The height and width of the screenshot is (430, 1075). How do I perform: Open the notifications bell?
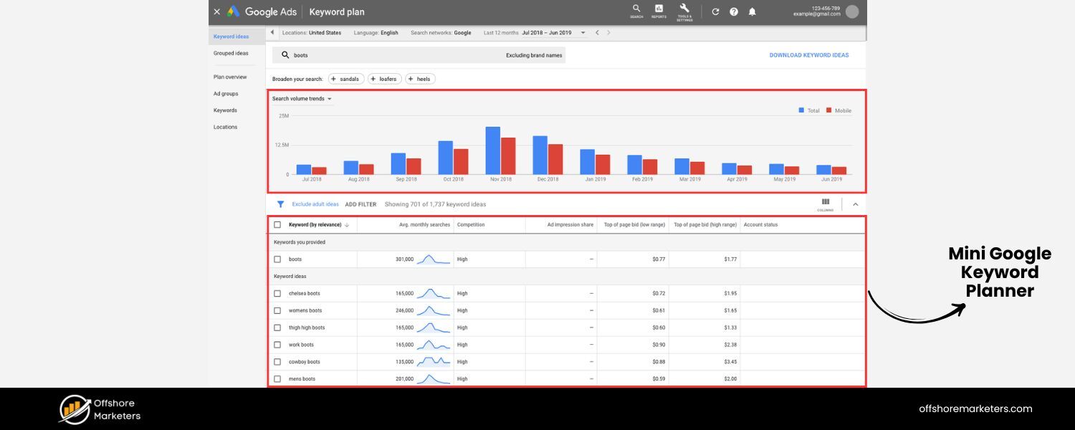tap(752, 11)
